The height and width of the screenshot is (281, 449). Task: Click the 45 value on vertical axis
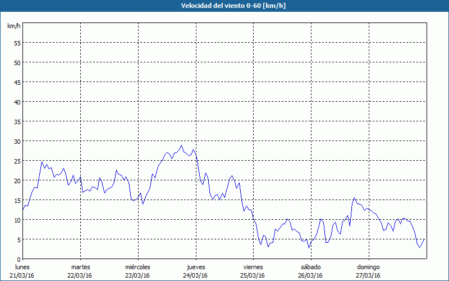17,82
